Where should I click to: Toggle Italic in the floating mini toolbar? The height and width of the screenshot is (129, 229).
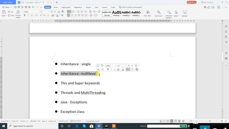(x=111, y=69)
